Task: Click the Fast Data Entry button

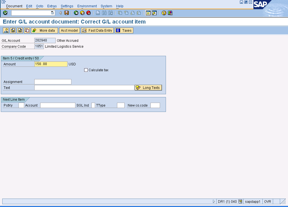Action: 97,30
